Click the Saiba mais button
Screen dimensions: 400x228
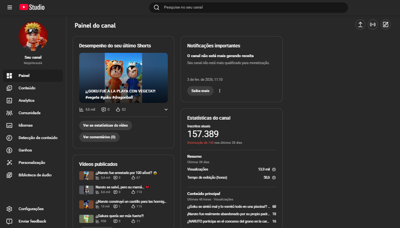click(x=200, y=91)
